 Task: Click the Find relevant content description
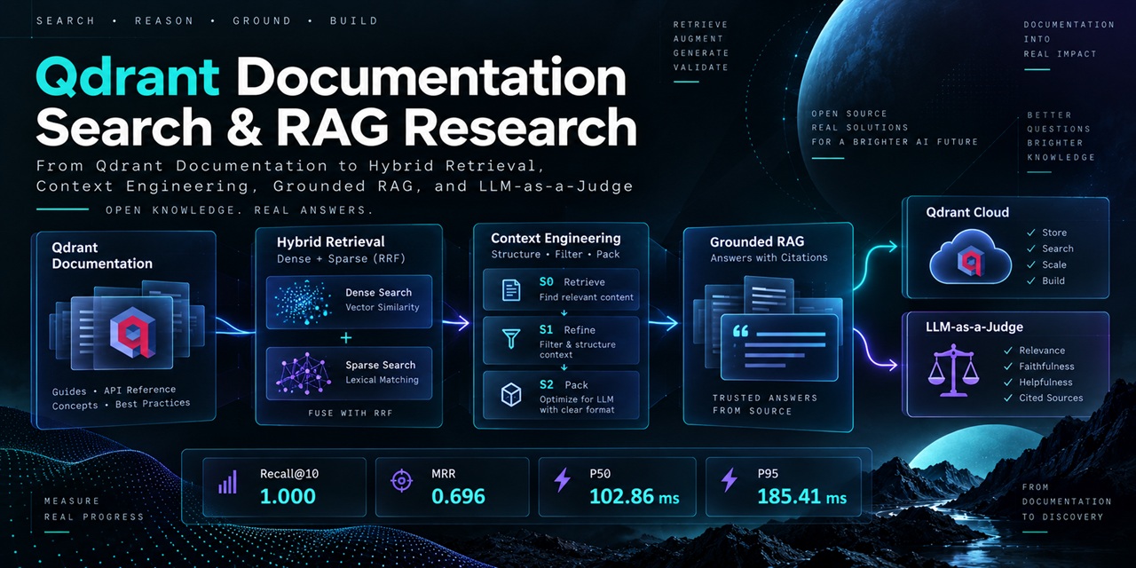[587, 297]
